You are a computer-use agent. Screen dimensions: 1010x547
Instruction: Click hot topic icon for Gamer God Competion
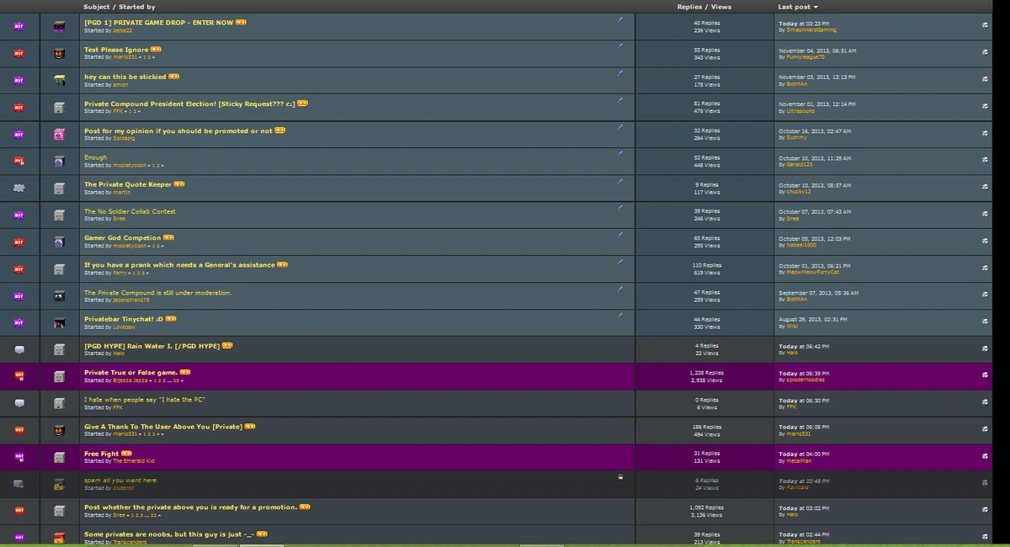coord(19,242)
